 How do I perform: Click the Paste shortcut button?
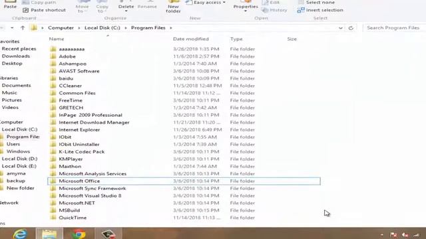click(x=45, y=10)
